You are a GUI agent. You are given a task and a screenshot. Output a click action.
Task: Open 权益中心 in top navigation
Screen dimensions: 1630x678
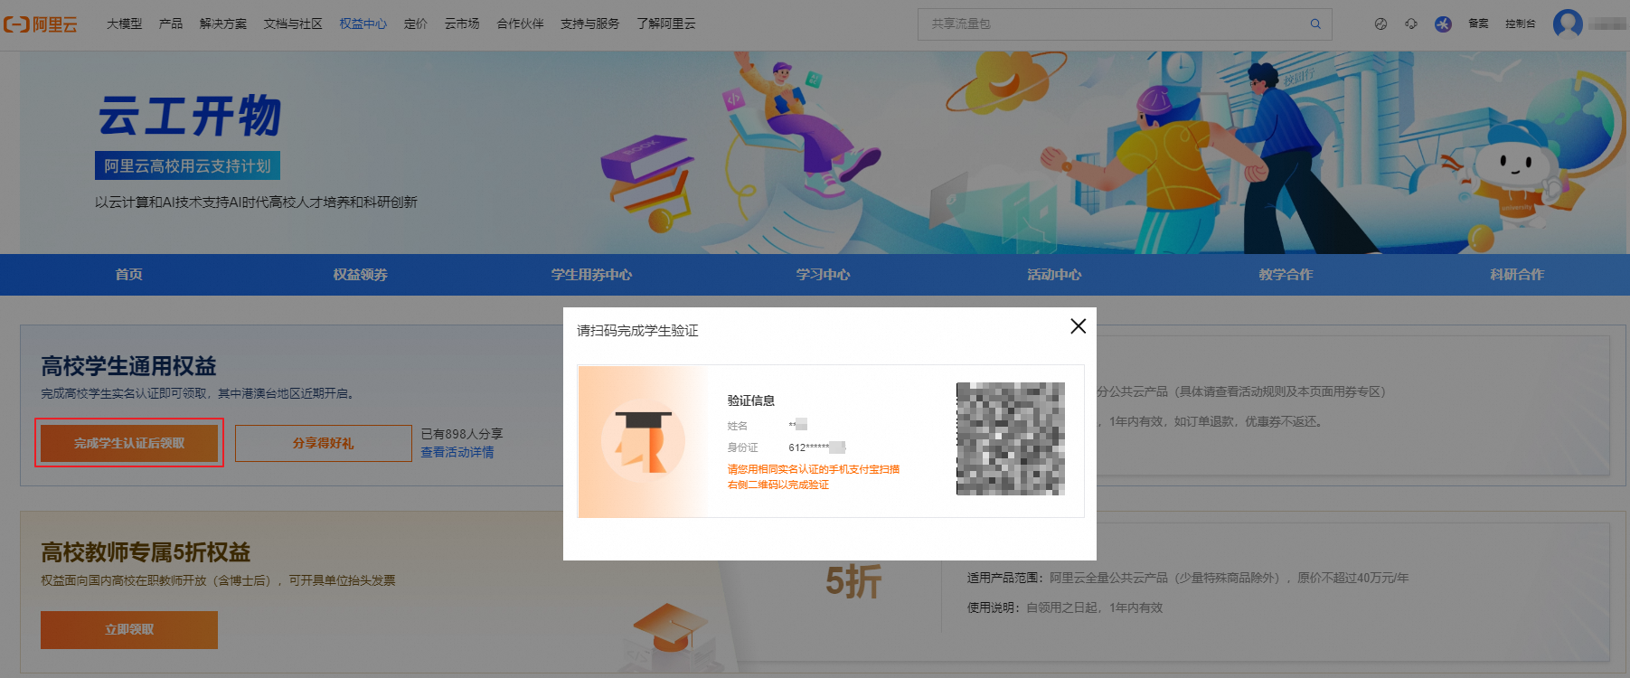click(x=363, y=24)
